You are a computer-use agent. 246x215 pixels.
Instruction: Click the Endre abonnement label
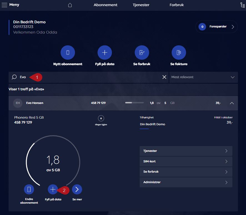(29, 201)
